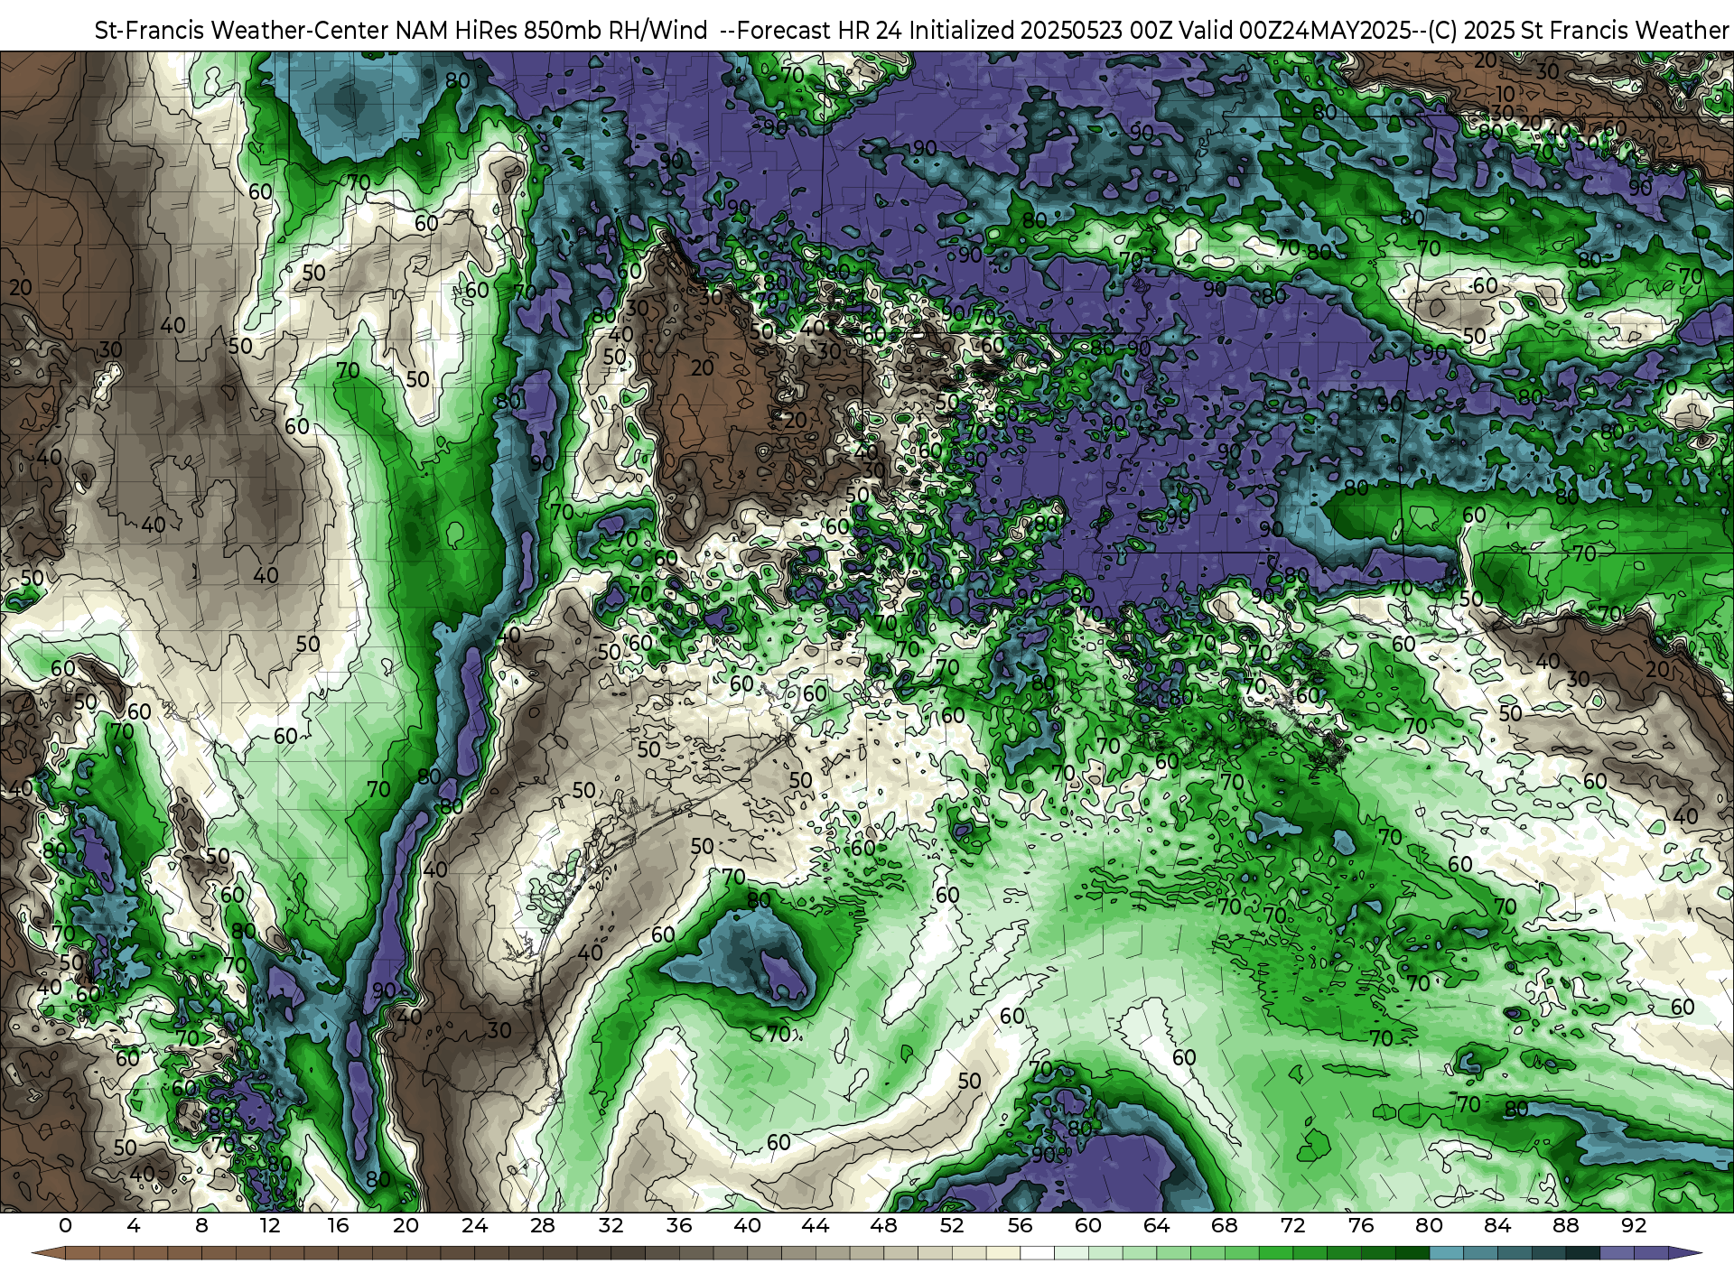Click the purple swatch below the 92 label

[1651, 1253]
